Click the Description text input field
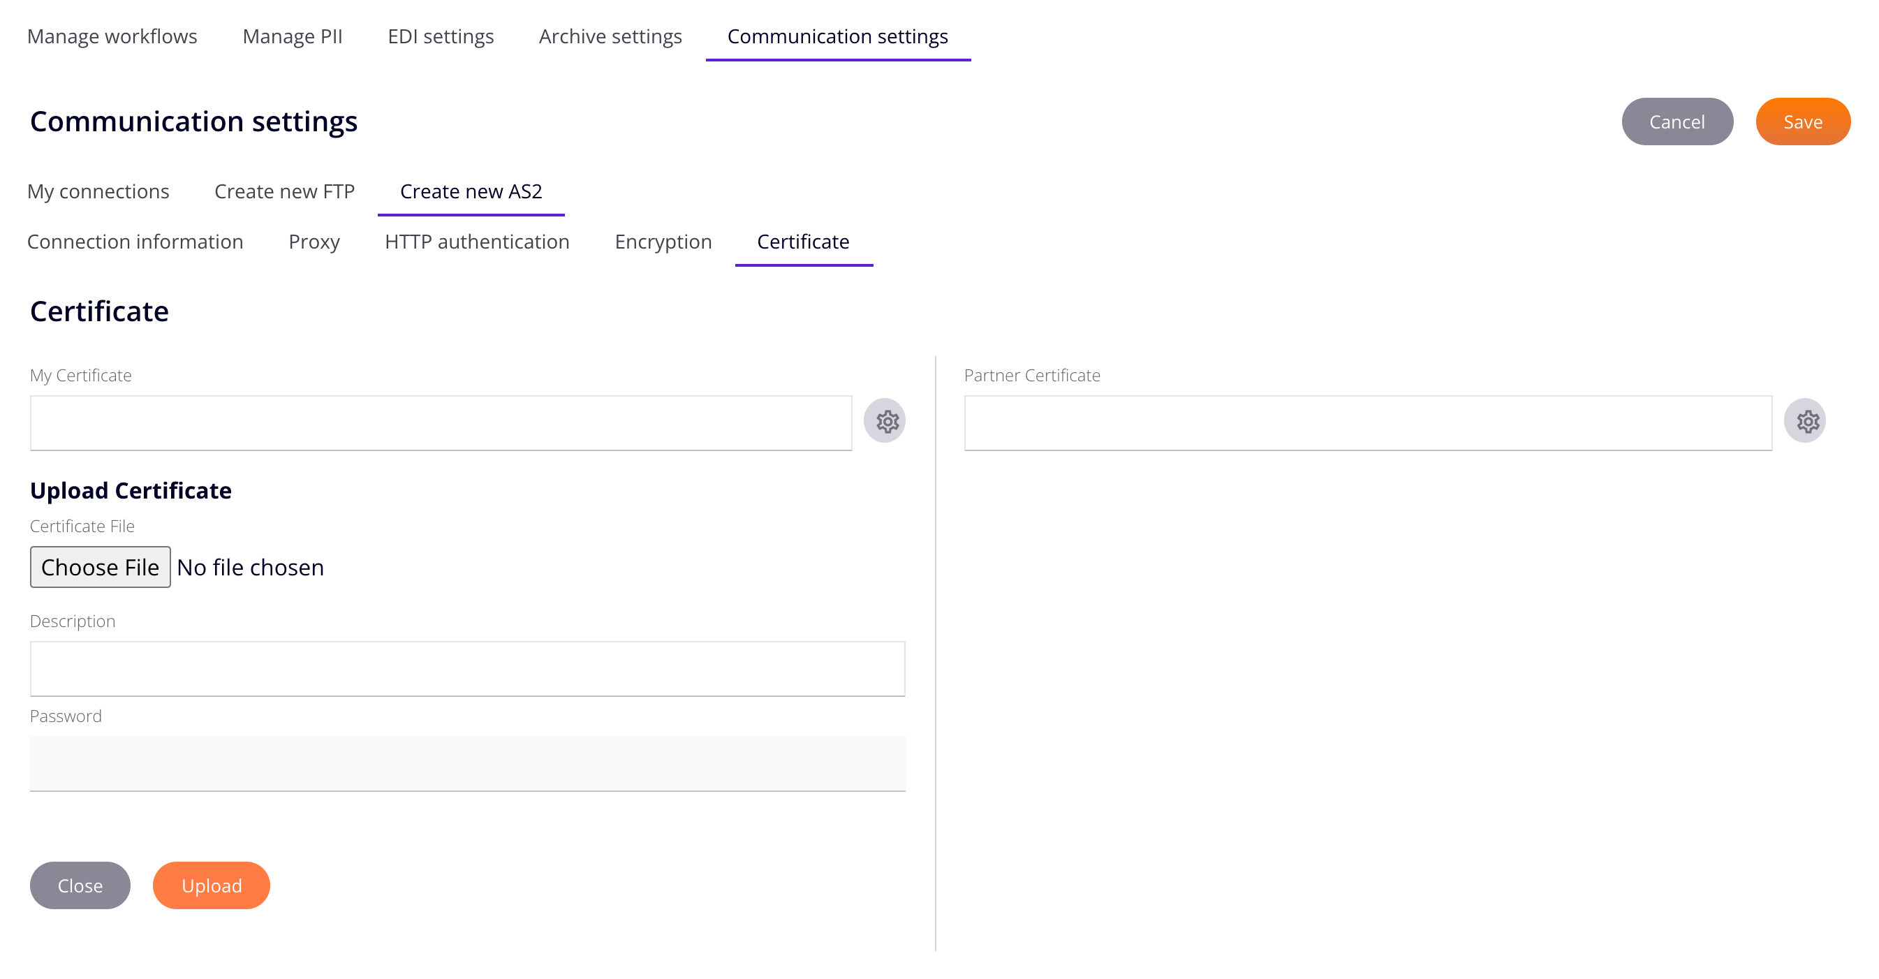 click(469, 666)
